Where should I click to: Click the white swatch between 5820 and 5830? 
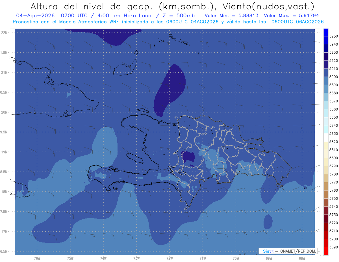(x=326, y=138)
